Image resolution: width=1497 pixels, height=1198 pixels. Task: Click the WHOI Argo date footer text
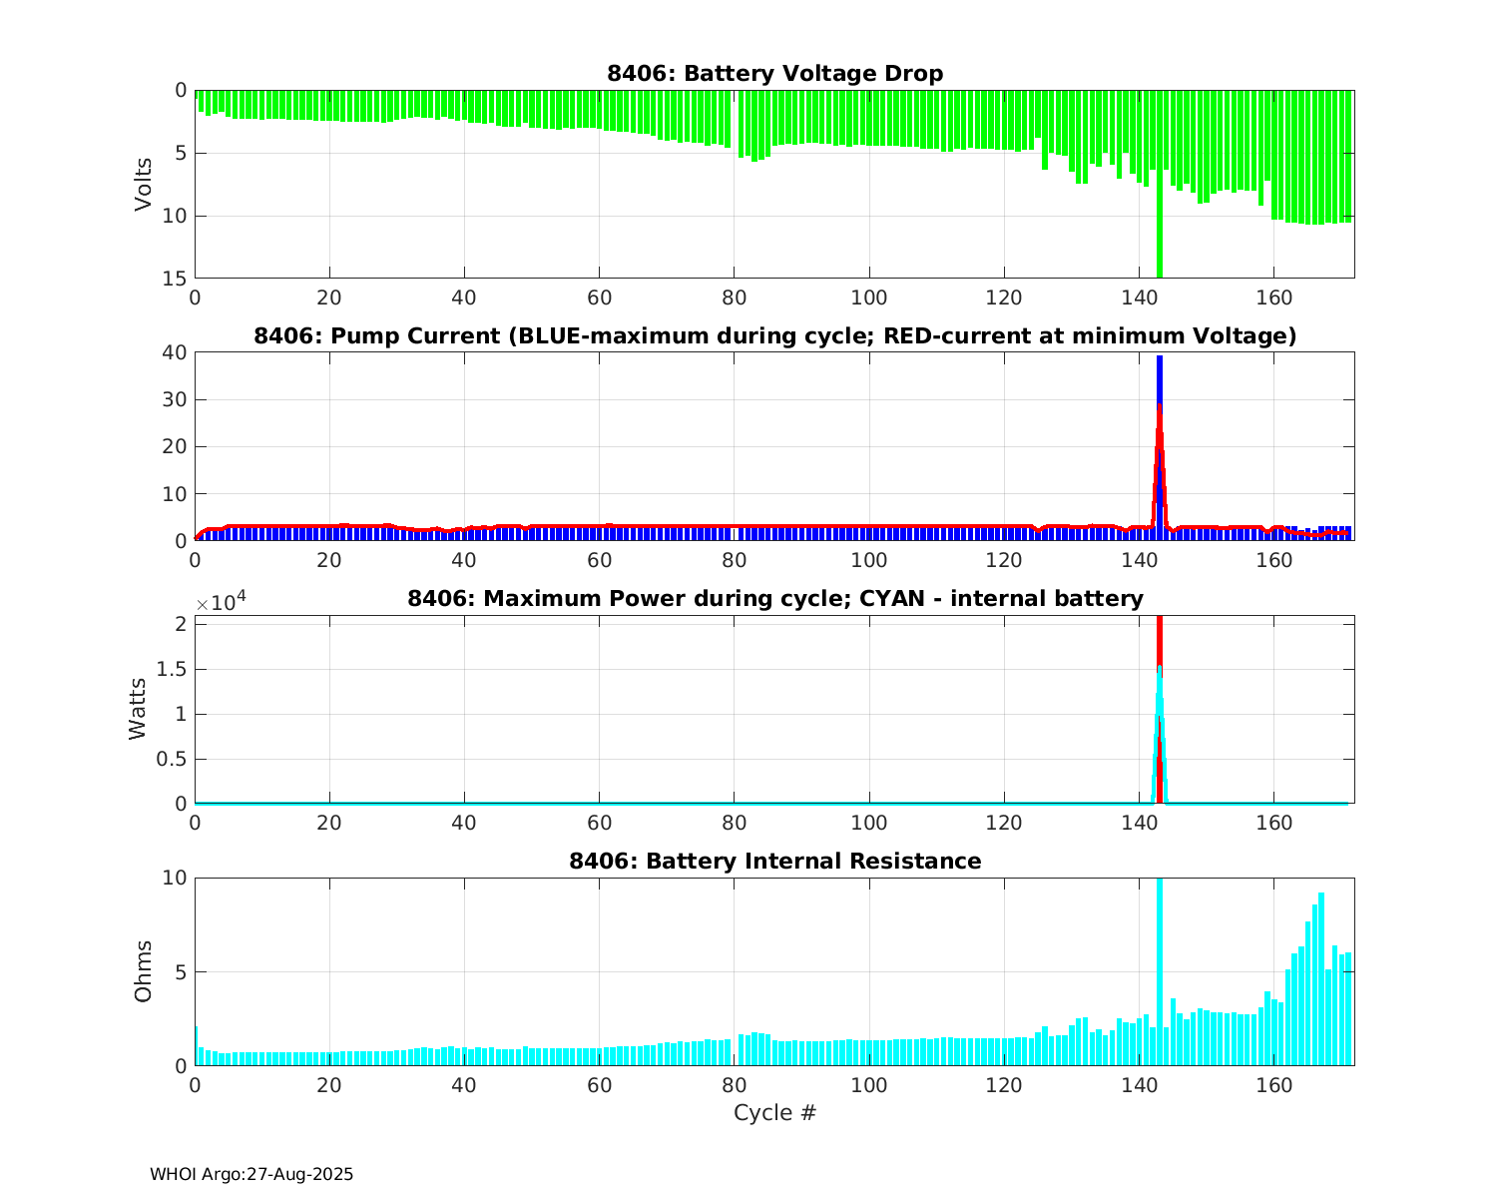click(251, 1175)
